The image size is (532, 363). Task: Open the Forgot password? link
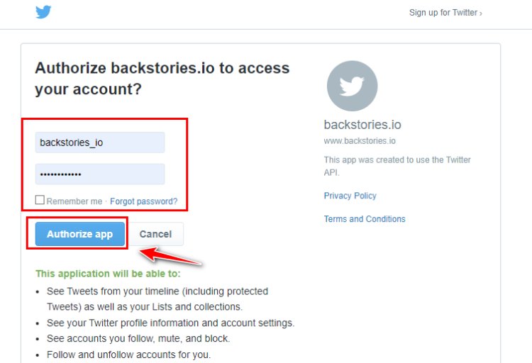[x=143, y=201]
